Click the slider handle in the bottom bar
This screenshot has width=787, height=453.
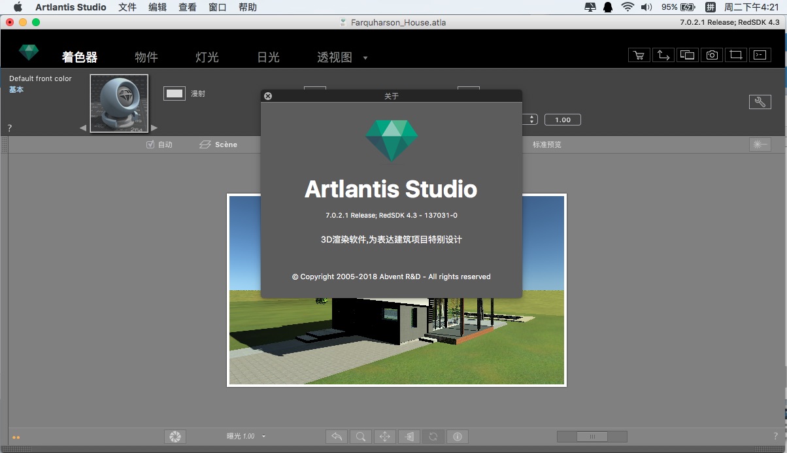[592, 437]
